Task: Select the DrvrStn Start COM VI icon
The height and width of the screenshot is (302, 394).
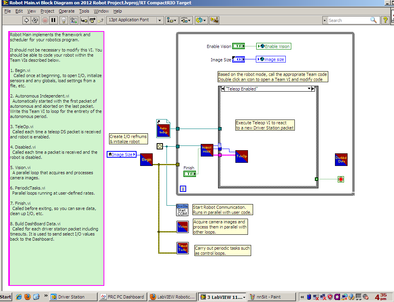Action: point(182,210)
